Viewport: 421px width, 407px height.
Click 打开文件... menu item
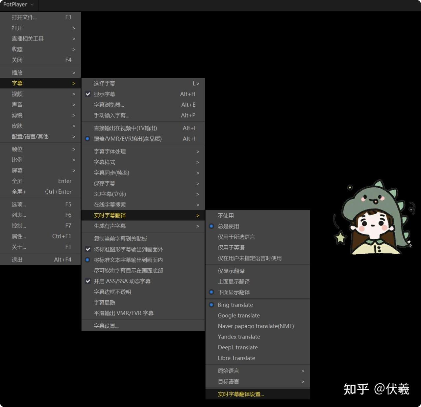click(24, 17)
